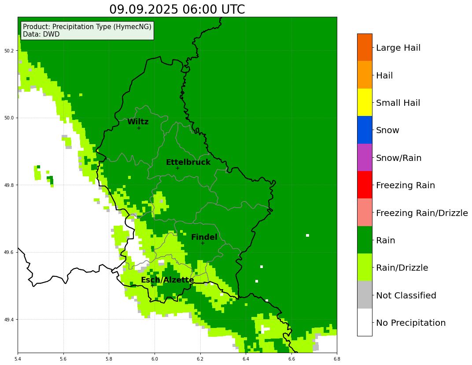Click the 5.6 longitude tick label

pyautogui.click(x=63, y=359)
